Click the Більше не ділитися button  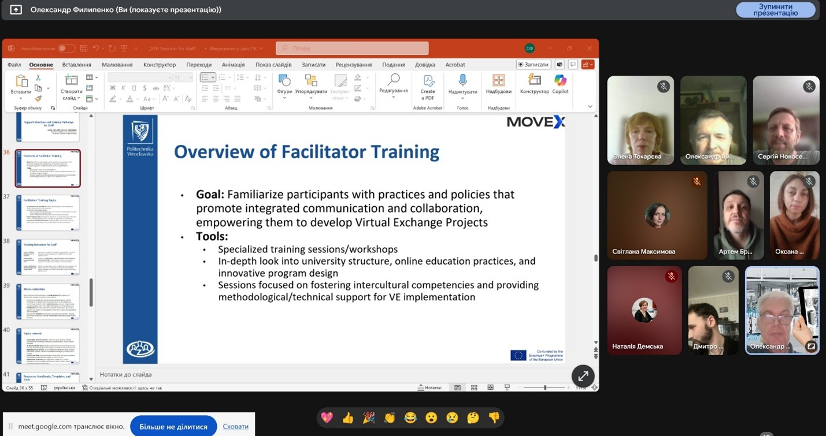[173, 427]
